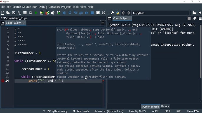Save the current file via floppy icon
Screen dimensions: 202x113
[x=14, y=13]
